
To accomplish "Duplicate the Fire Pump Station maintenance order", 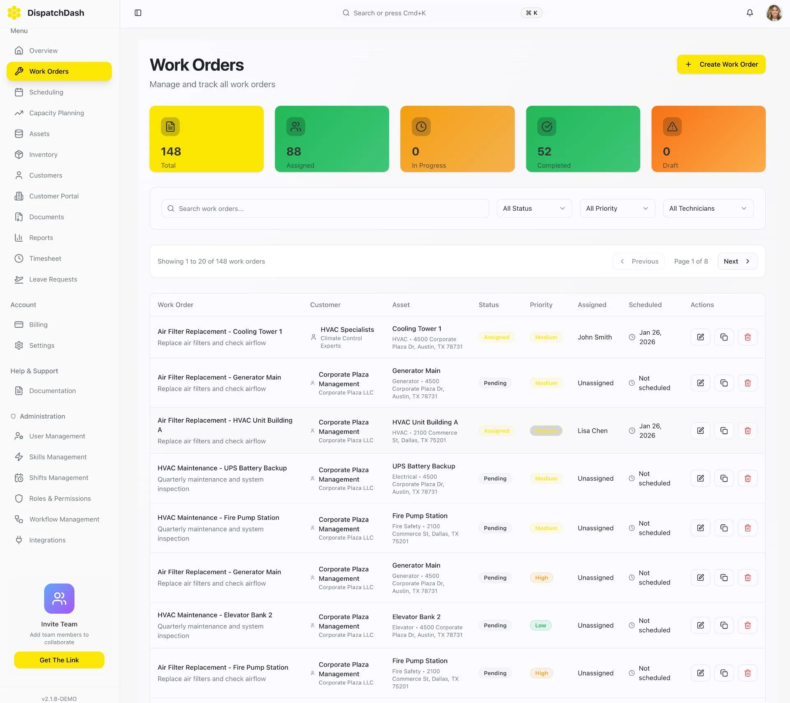I will coord(724,528).
